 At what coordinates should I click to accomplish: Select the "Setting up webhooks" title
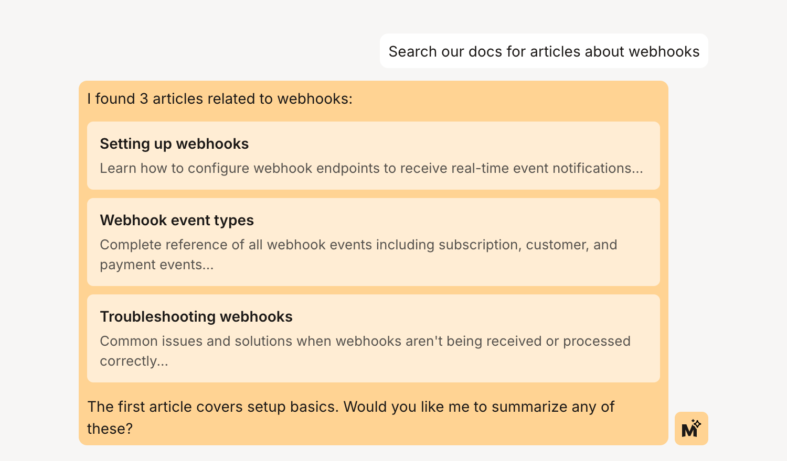(x=174, y=144)
